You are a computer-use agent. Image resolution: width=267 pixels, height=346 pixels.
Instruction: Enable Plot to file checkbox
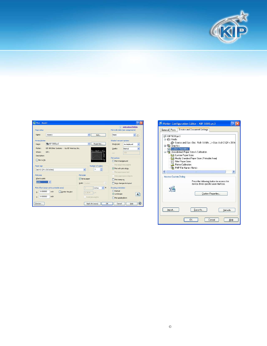[x=37, y=160]
